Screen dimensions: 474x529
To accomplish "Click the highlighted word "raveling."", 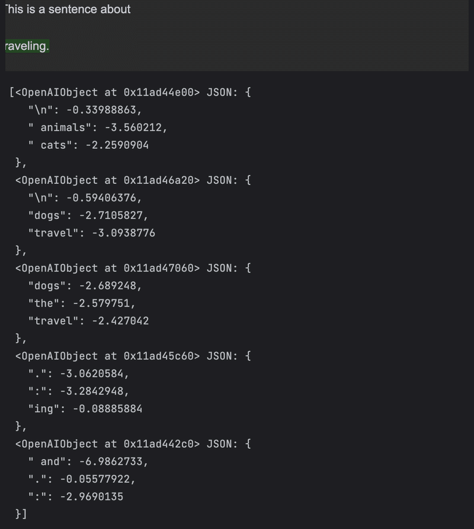I will [27, 46].
